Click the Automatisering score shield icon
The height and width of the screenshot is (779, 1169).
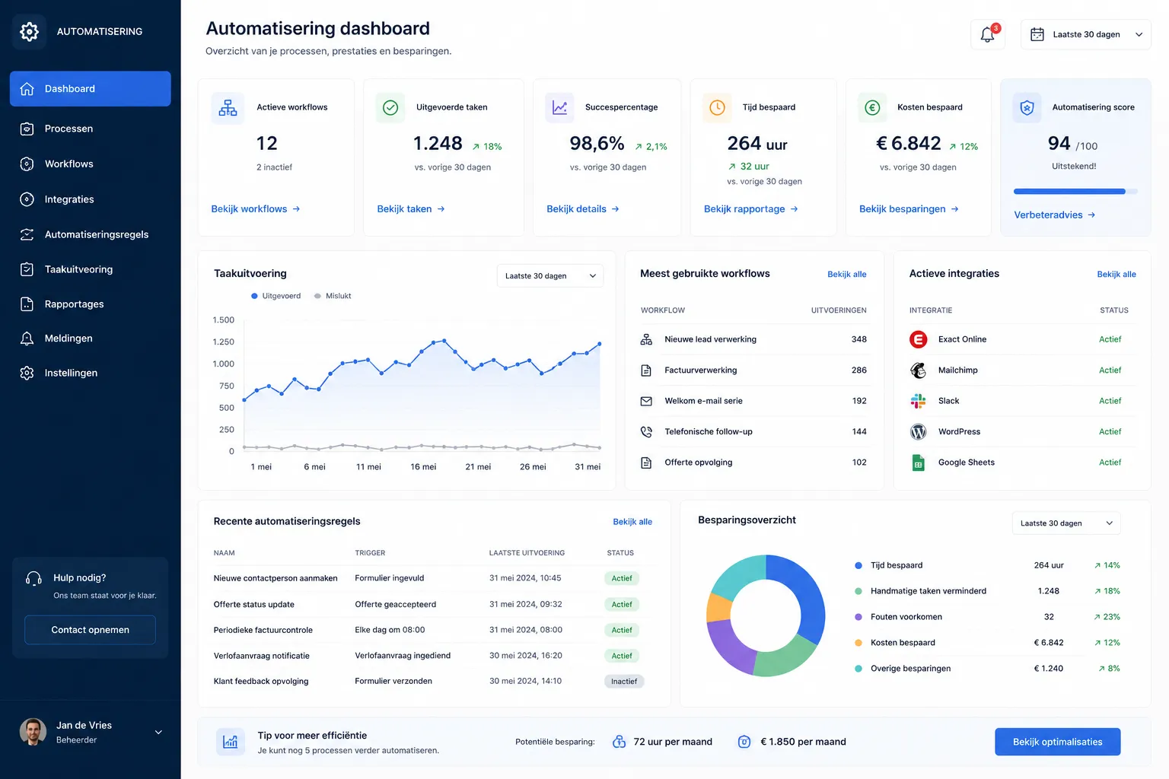(1027, 108)
